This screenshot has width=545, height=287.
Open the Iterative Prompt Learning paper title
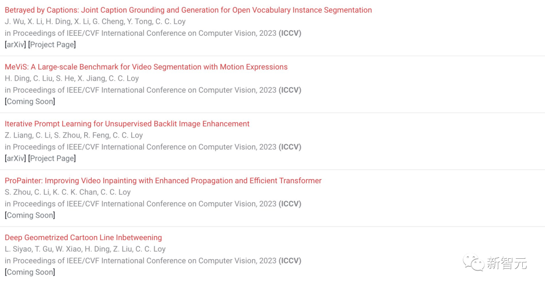click(x=127, y=124)
